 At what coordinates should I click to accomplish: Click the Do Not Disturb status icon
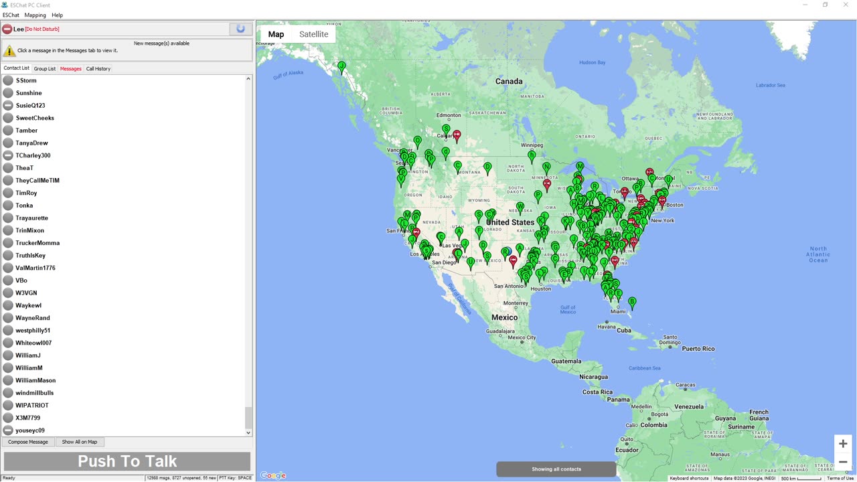(7, 29)
